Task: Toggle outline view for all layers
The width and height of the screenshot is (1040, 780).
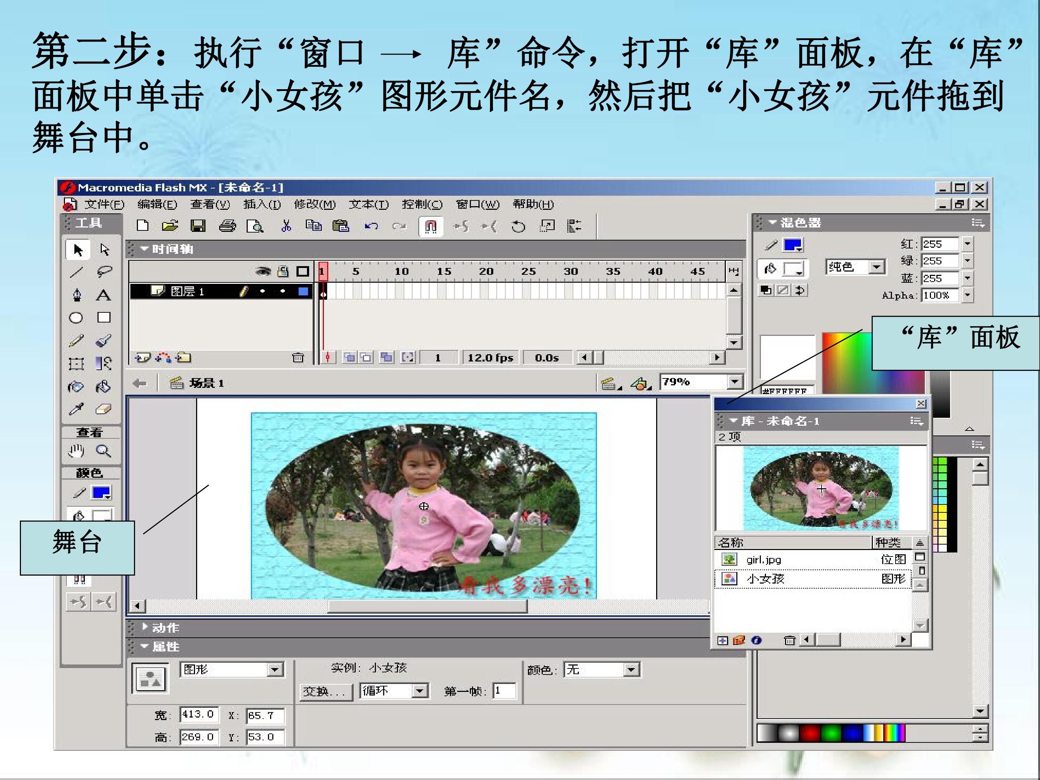Action: pos(303,271)
